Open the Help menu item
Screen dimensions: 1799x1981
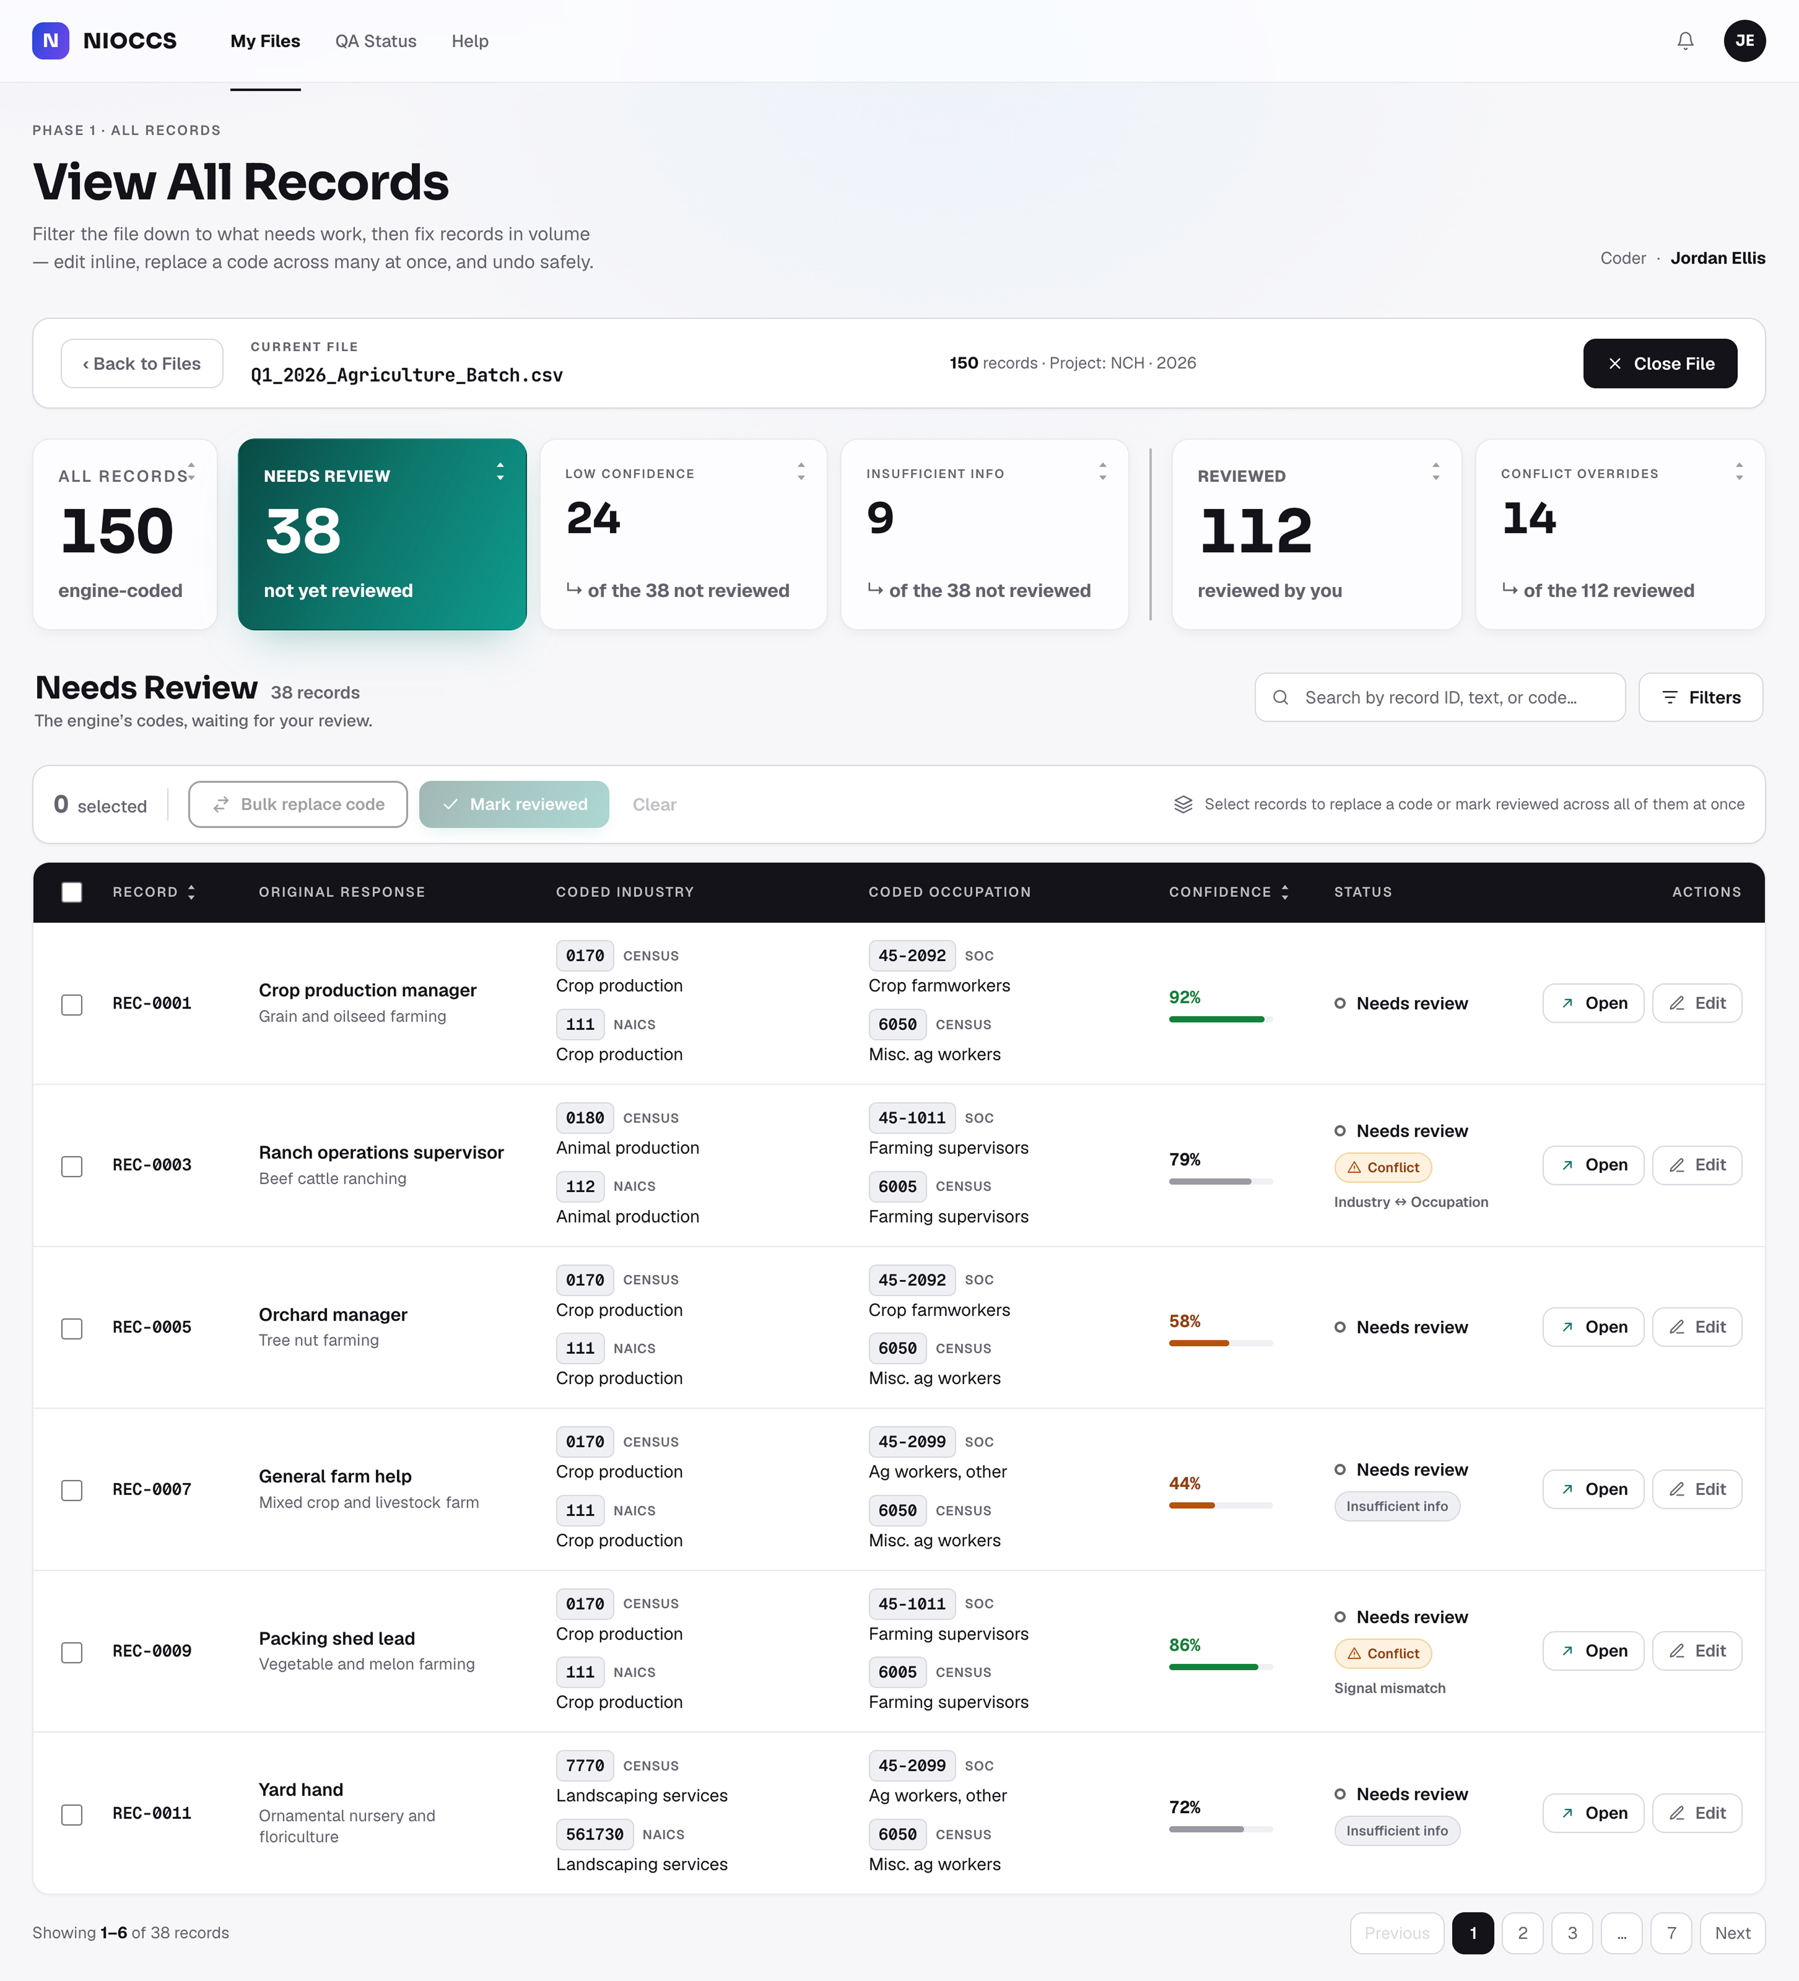(470, 41)
